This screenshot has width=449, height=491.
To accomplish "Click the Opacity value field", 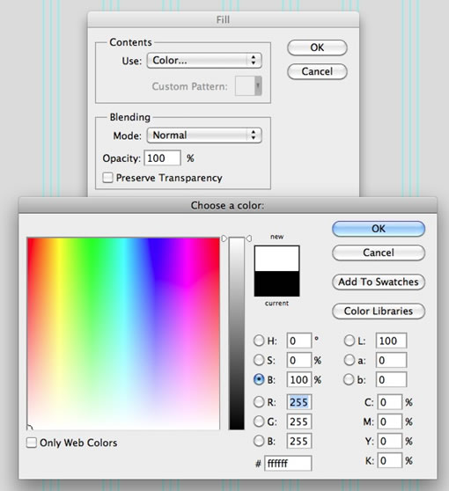I will point(162,158).
